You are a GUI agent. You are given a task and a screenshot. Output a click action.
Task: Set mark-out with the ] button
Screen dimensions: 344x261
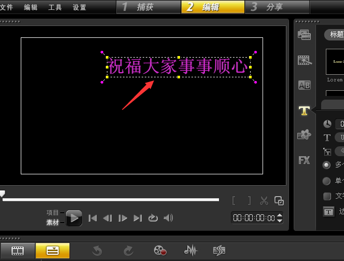coord(249,200)
